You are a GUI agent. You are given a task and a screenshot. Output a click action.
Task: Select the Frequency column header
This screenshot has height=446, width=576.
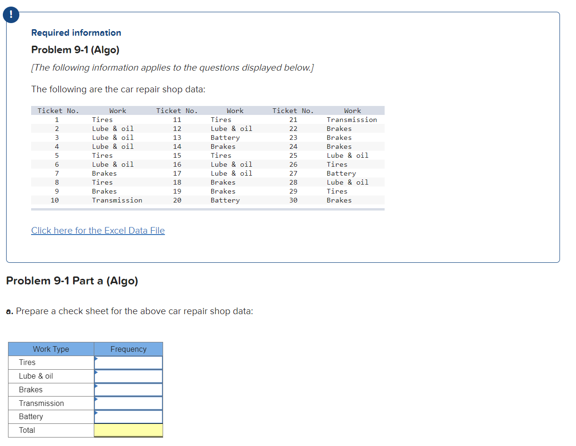(128, 349)
